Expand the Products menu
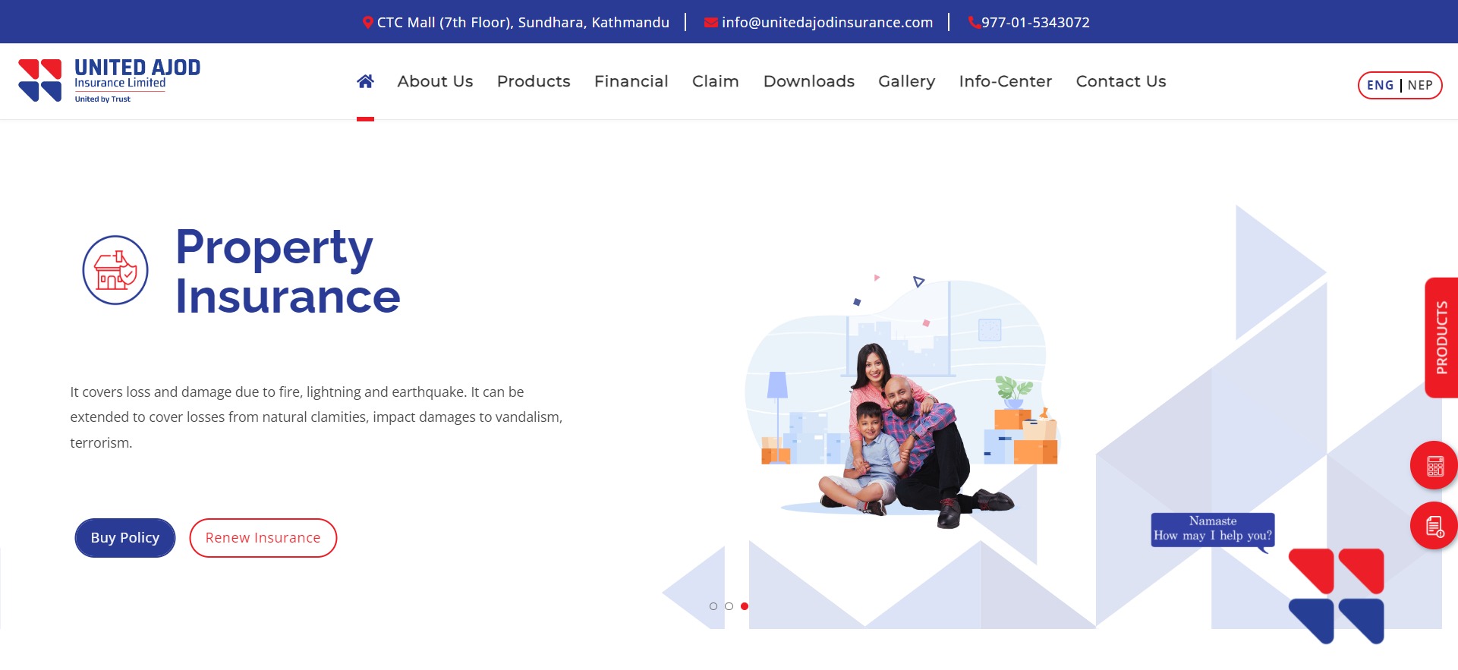This screenshot has height=670, width=1458. tap(534, 81)
